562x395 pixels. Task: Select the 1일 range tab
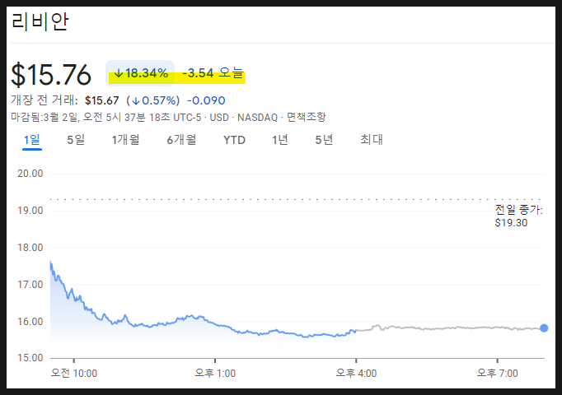[32, 140]
